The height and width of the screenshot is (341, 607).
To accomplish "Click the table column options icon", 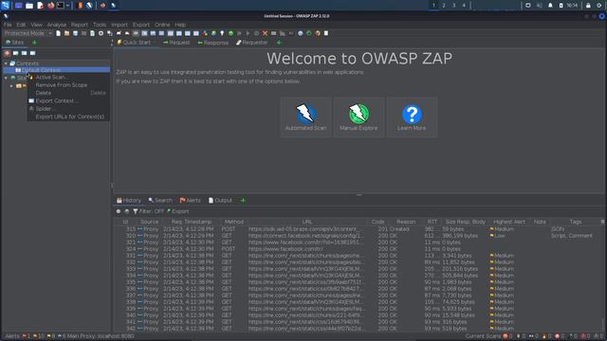I will point(602,222).
